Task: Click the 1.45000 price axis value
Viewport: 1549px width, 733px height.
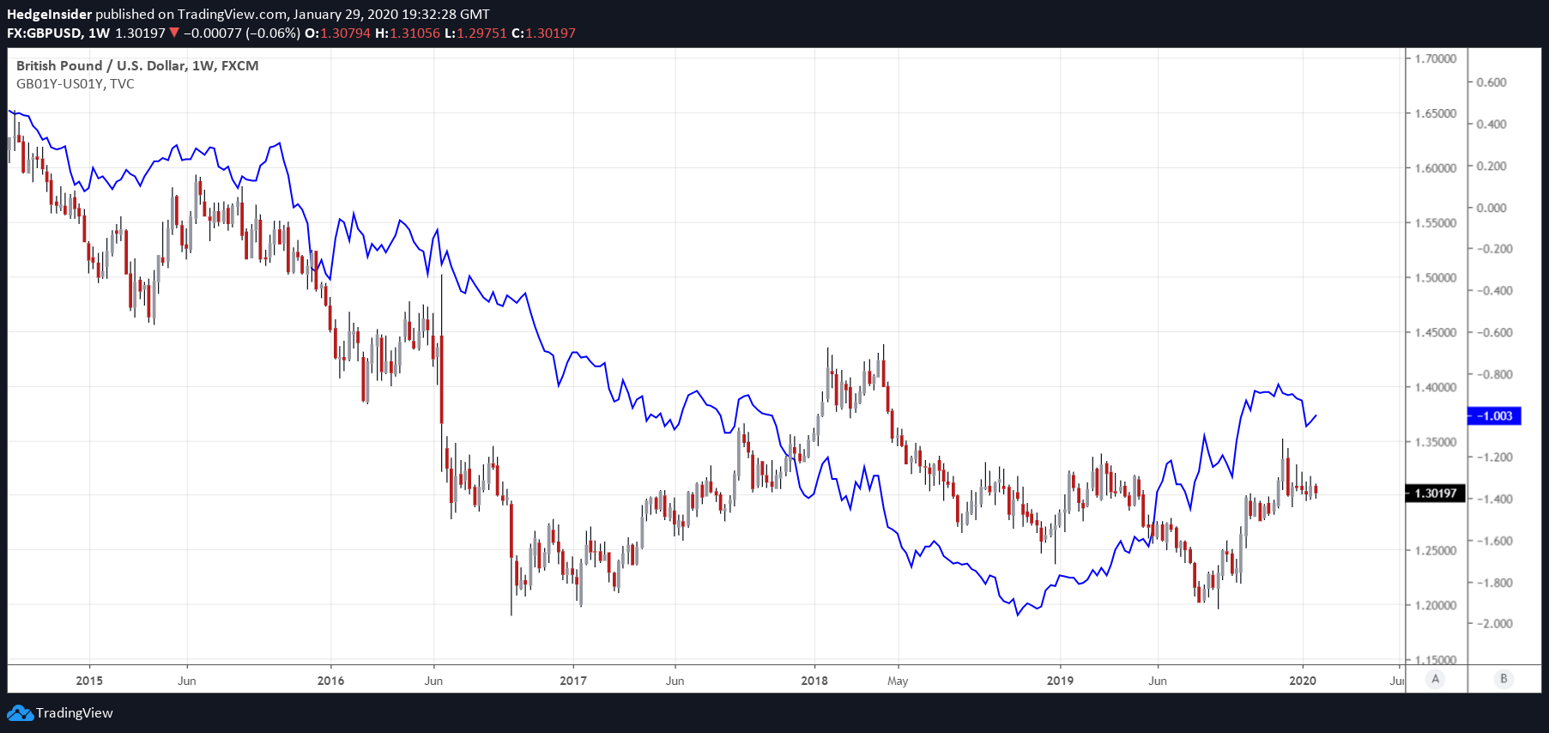Action: 1436,332
